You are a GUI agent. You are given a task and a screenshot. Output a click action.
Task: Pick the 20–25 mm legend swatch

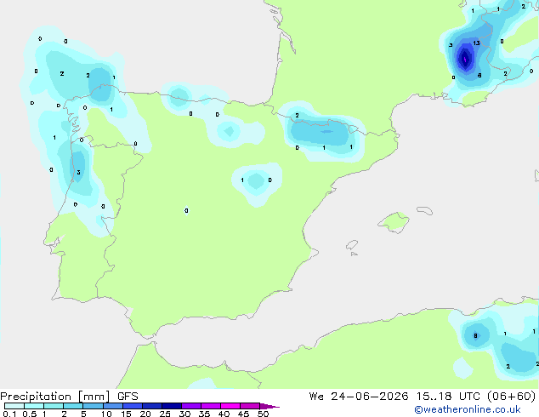(152, 406)
